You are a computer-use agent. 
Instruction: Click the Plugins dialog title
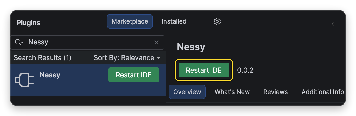coord(29,23)
